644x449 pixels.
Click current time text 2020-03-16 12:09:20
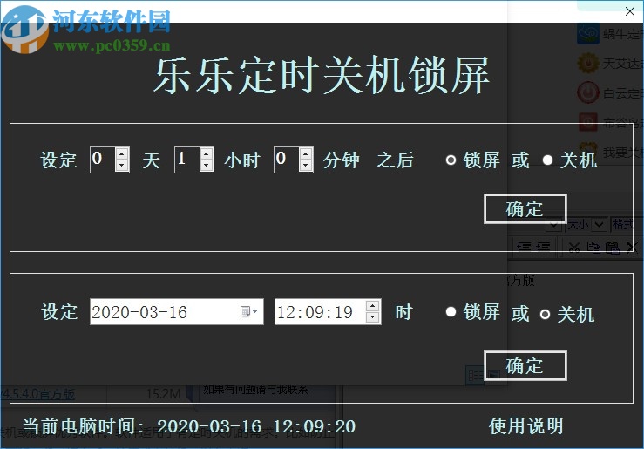(x=256, y=426)
